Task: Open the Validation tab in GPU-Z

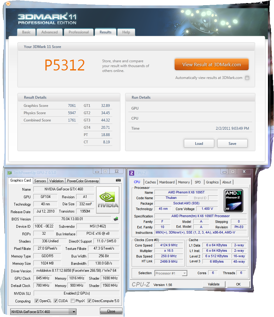Action: point(56,181)
